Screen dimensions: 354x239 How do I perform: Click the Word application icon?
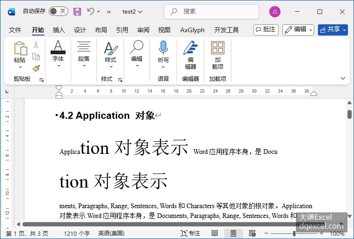point(11,12)
